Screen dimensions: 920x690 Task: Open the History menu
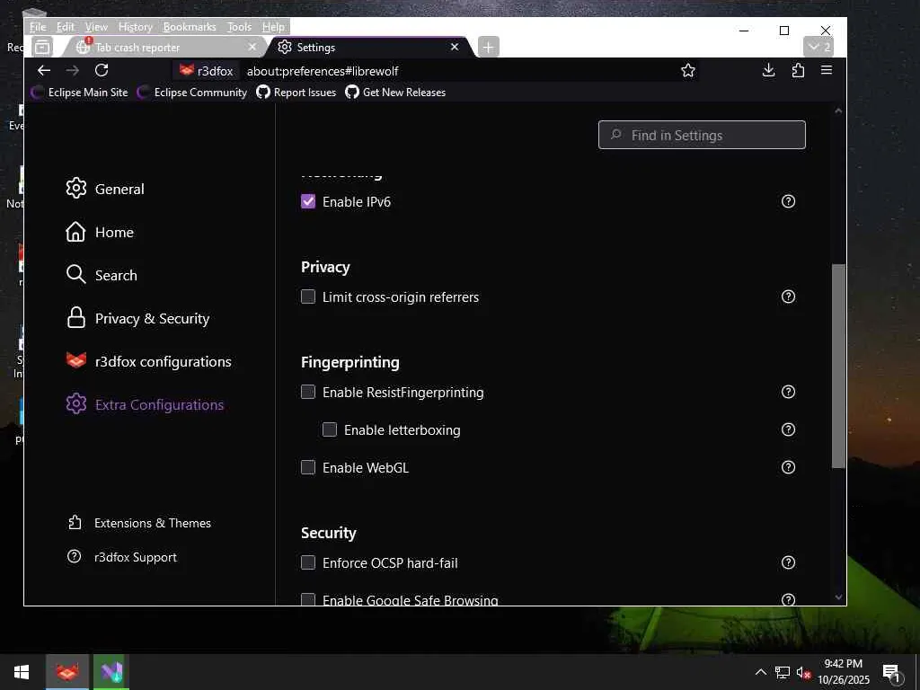tap(135, 27)
